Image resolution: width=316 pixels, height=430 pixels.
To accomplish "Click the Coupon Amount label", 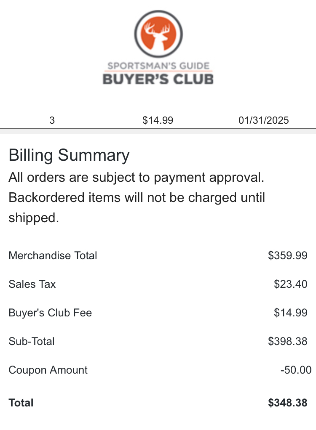I will pos(48,370).
